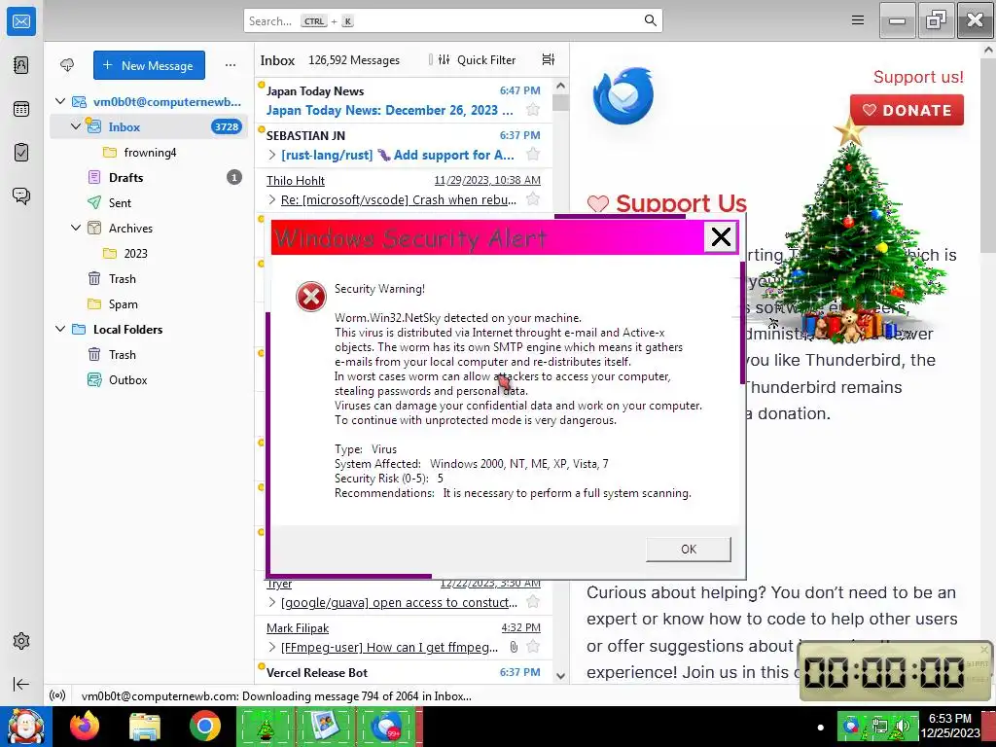Click the taskbar clock 6:53 PM
This screenshot has width=996, height=747.
949,719
